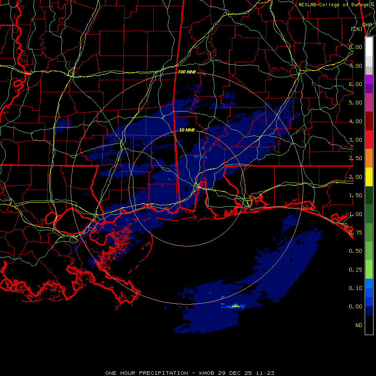Click the OHA product label above legend

(x=367, y=25)
